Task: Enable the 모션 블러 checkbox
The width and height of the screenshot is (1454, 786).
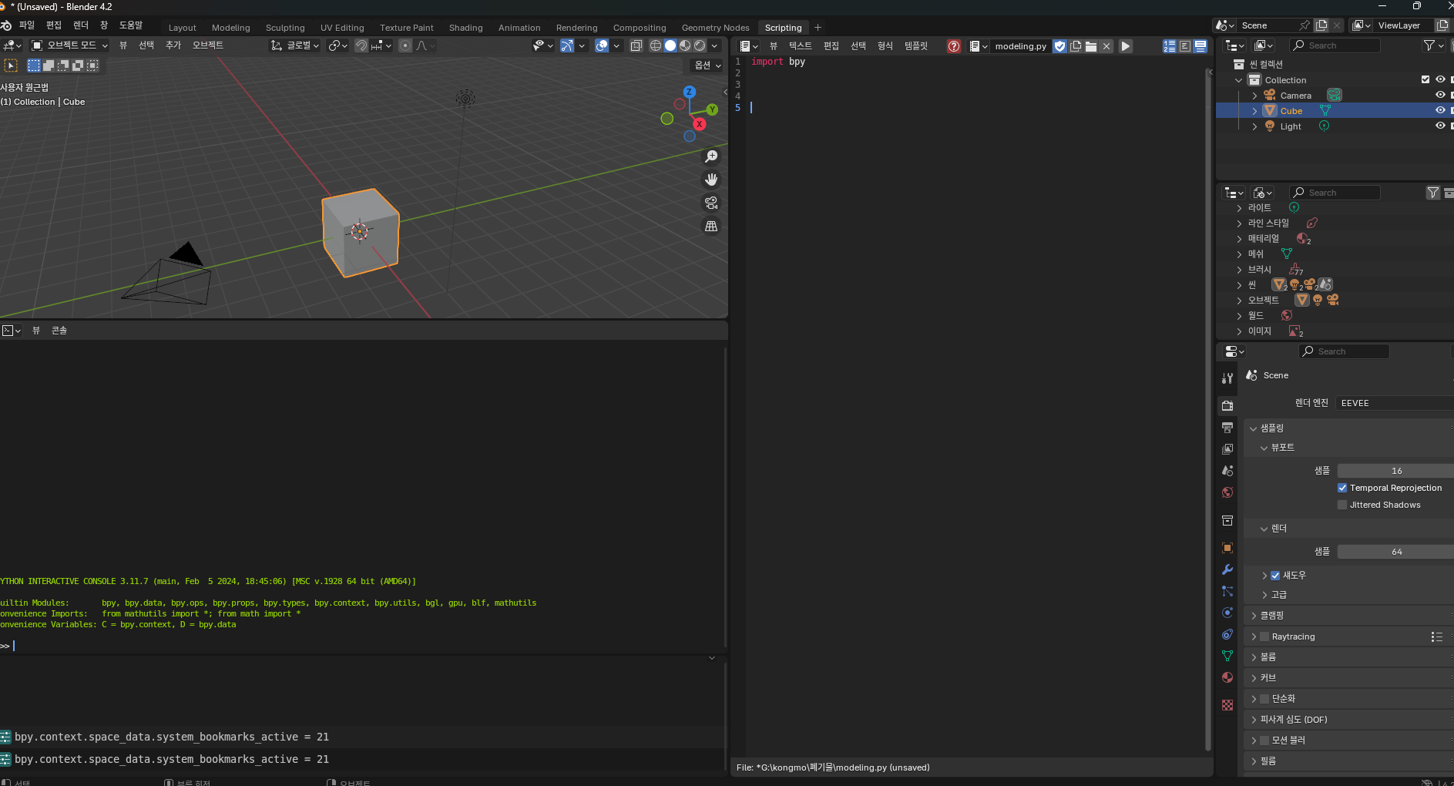Action: click(1264, 741)
